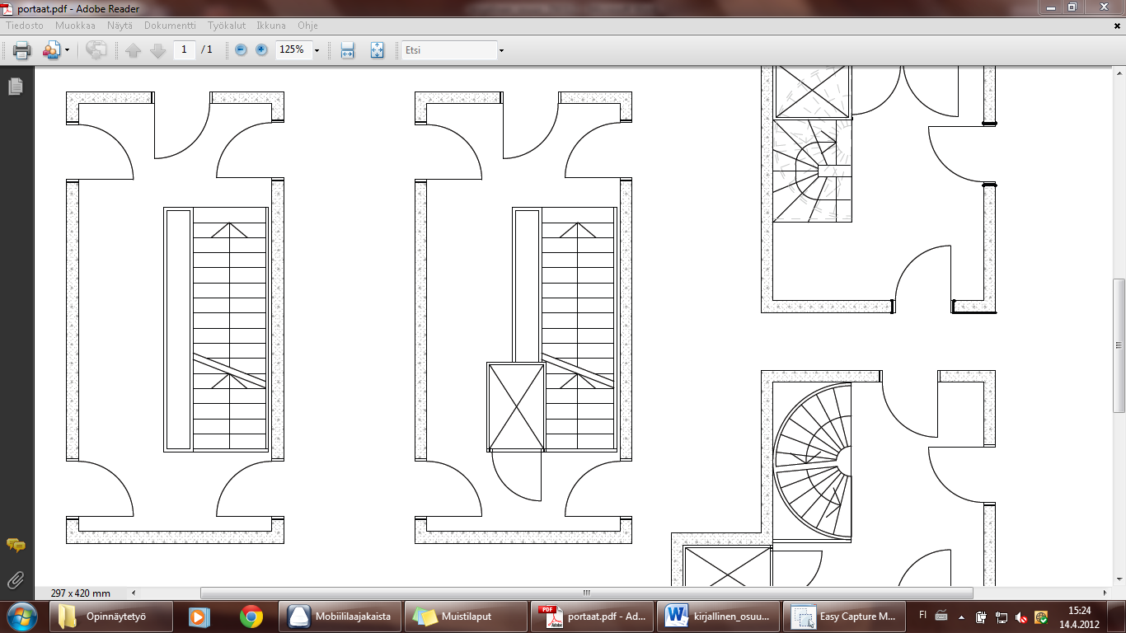The image size is (1126, 633).
Task: Click the 125% zoom value field
Action: tap(293, 49)
